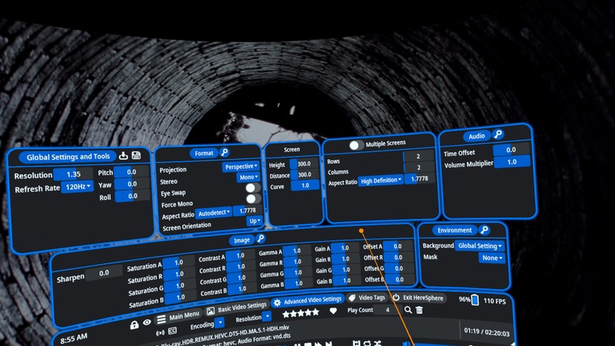The height and width of the screenshot is (346, 615).
Task: Click the Image header button
Action: click(x=241, y=240)
